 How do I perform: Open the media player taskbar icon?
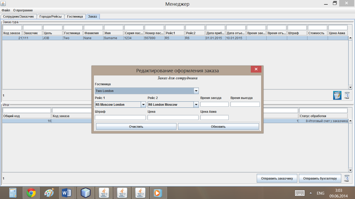[158, 193]
